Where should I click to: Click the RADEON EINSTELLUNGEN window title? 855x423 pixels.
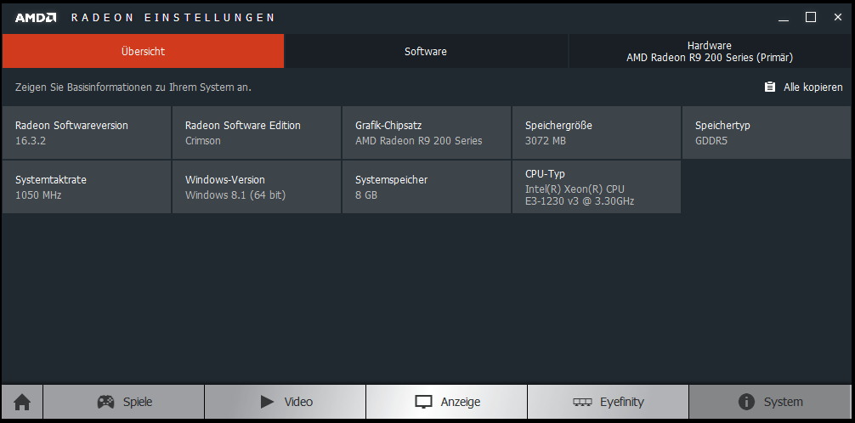click(x=173, y=18)
